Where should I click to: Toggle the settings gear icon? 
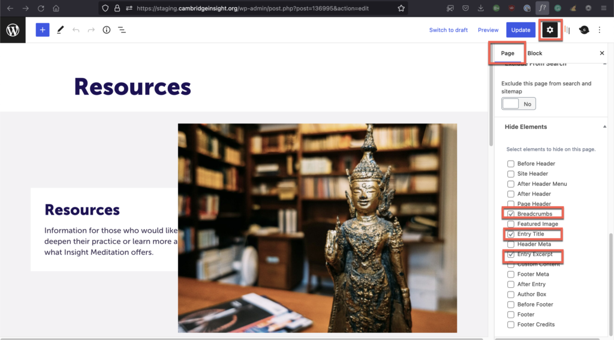550,30
